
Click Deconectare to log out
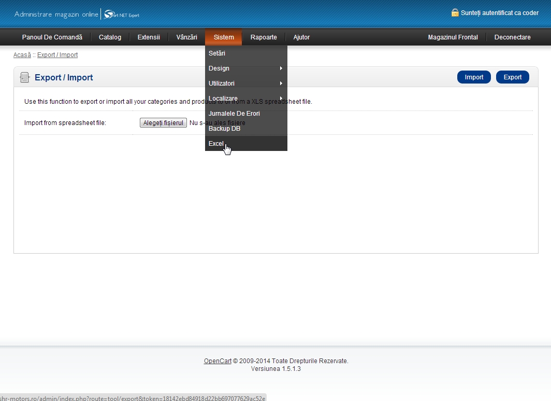pos(512,37)
